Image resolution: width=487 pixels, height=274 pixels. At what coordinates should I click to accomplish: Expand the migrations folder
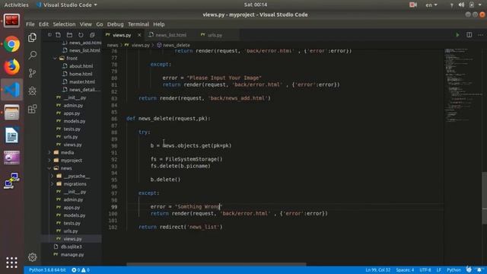pyautogui.click(x=75, y=184)
